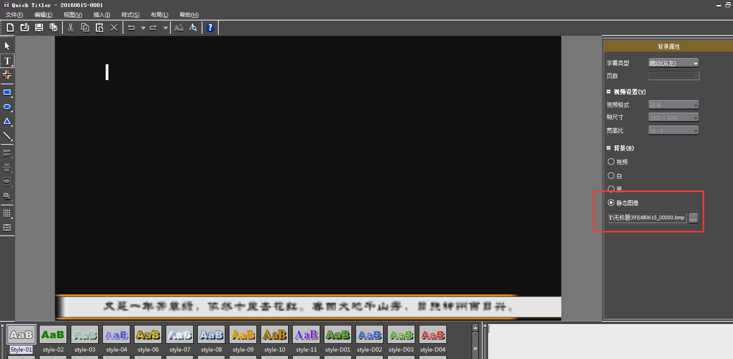The image size is (733, 359).
Task: Select the 白 background radio button
Action: (611, 176)
